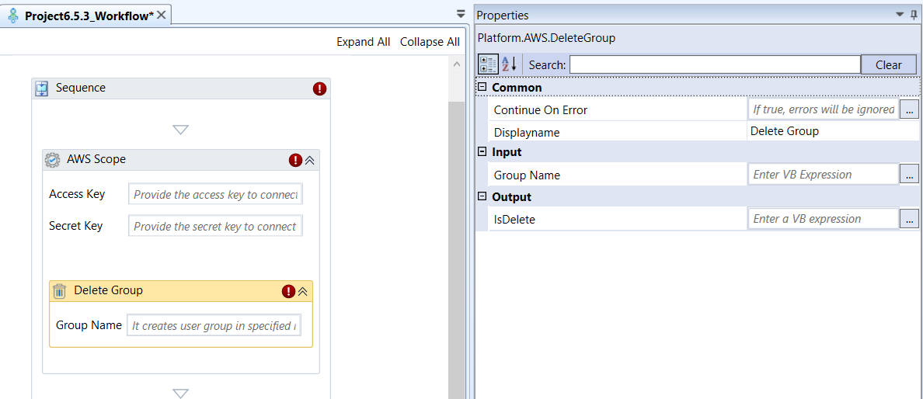The height and width of the screenshot is (399, 923).
Task: Click the Sequence activity icon
Action: point(43,88)
